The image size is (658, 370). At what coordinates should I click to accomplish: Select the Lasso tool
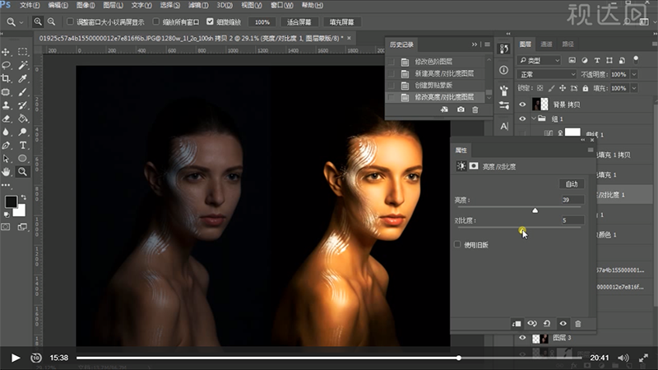7,65
